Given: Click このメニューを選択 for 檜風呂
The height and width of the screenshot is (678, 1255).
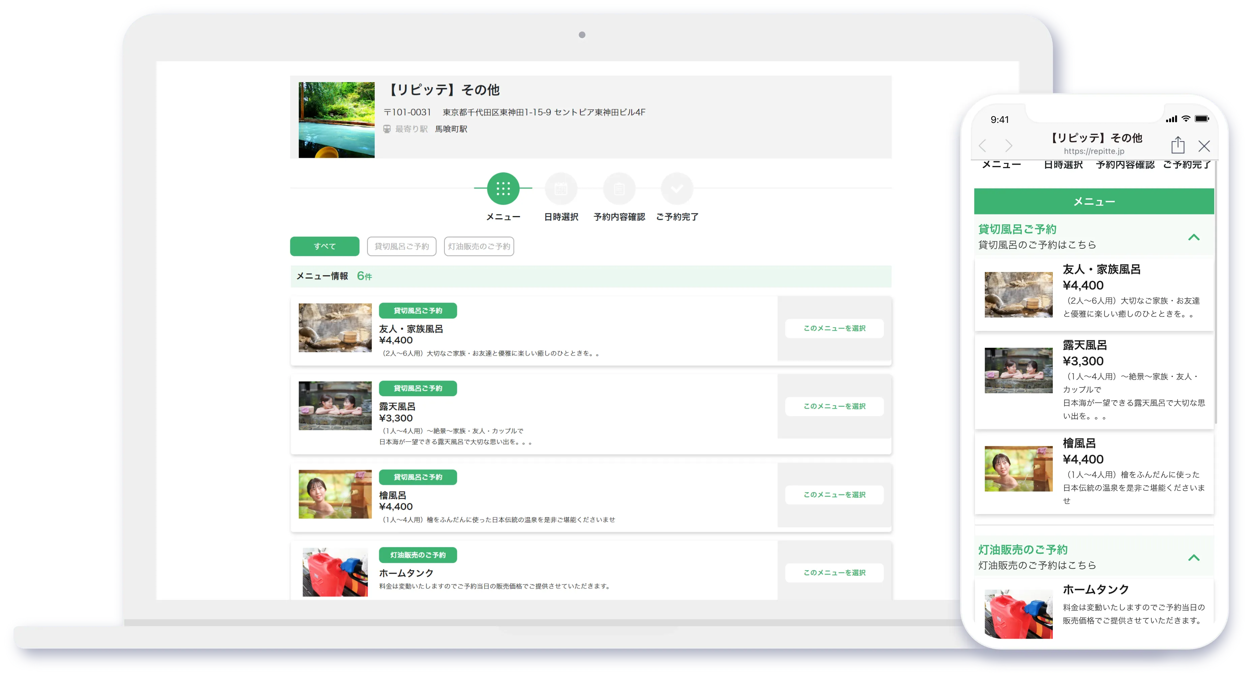Looking at the screenshot, I should click(x=834, y=495).
